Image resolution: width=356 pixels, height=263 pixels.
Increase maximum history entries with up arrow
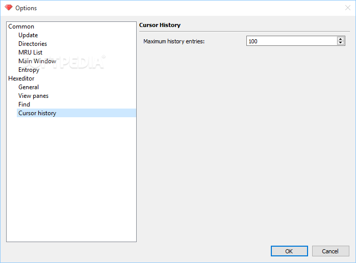coord(340,39)
